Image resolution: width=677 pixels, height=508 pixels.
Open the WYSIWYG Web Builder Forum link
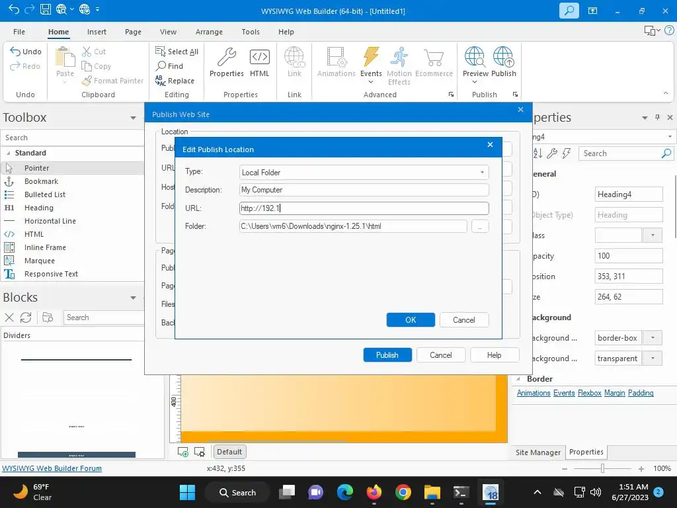52,468
